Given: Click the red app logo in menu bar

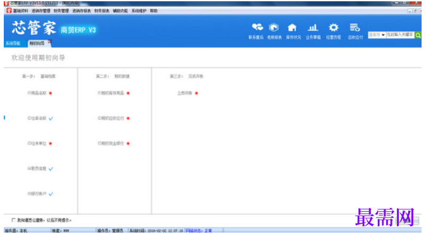Looking at the screenshot, I should tap(9, 11).
